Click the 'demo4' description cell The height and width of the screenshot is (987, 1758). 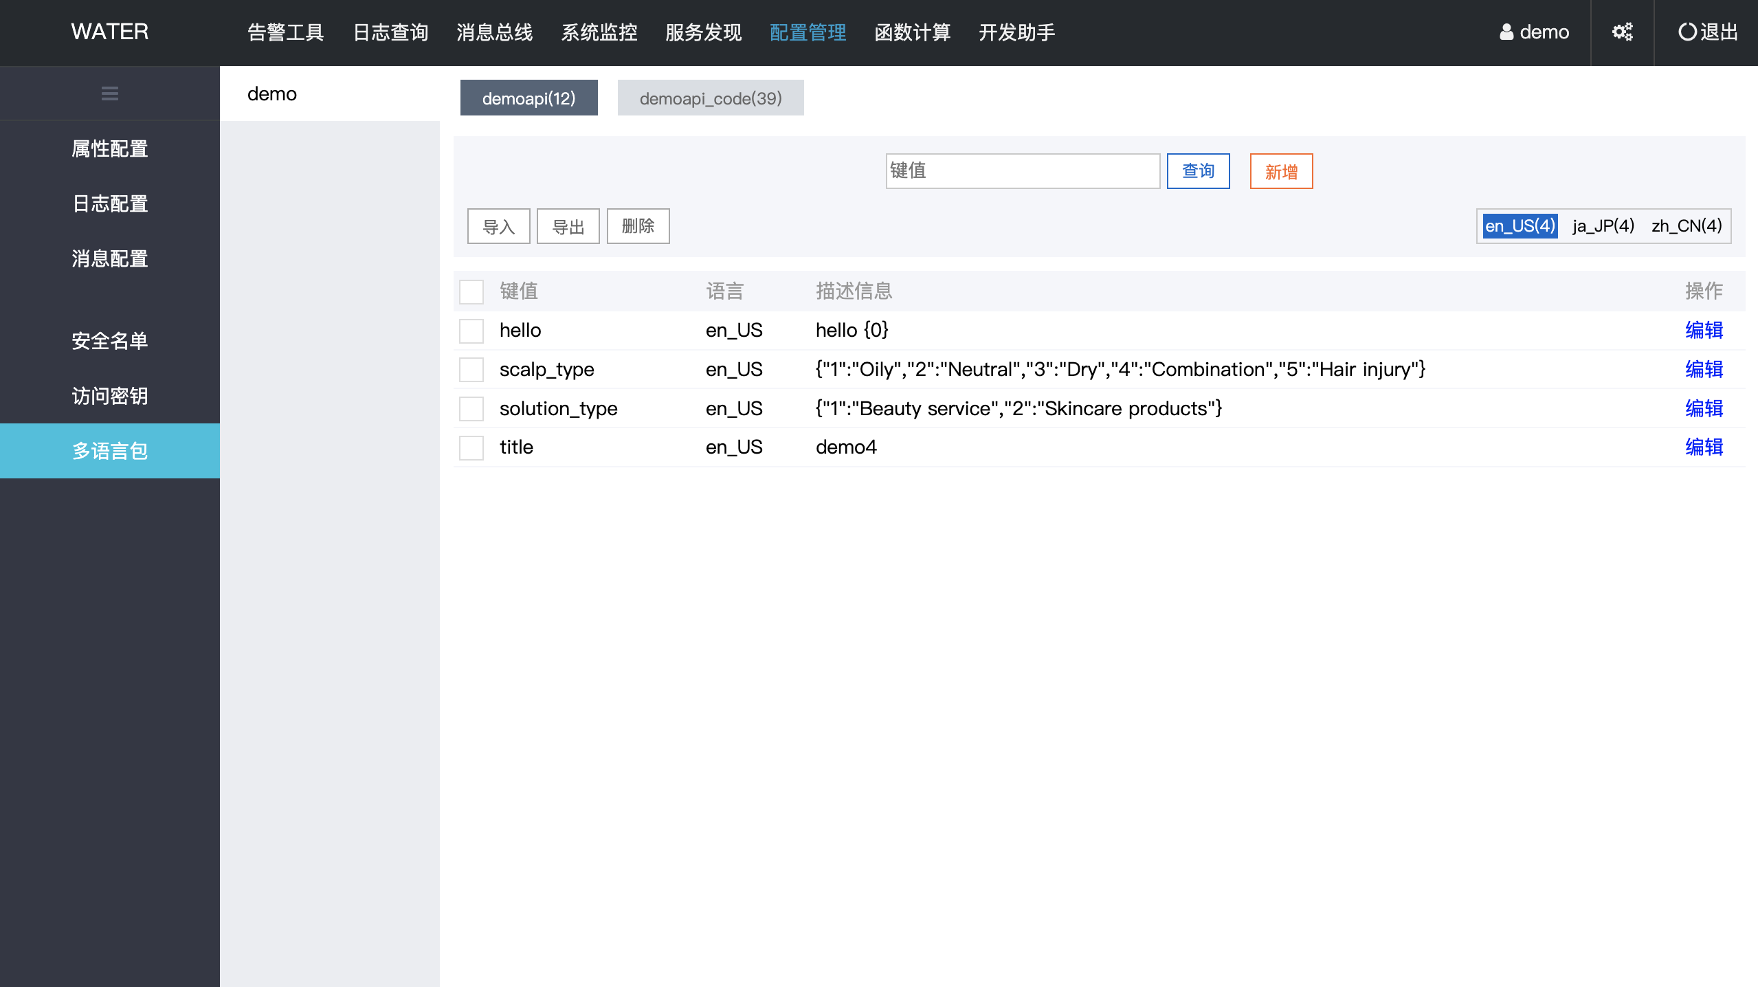coord(846,447)
